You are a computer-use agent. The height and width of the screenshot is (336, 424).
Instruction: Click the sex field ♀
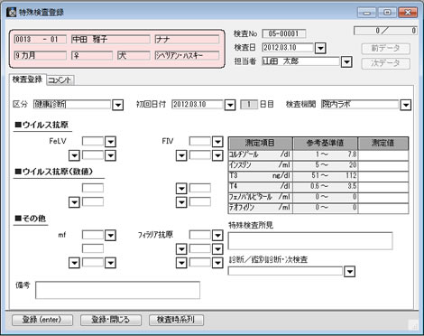(92, 55)
